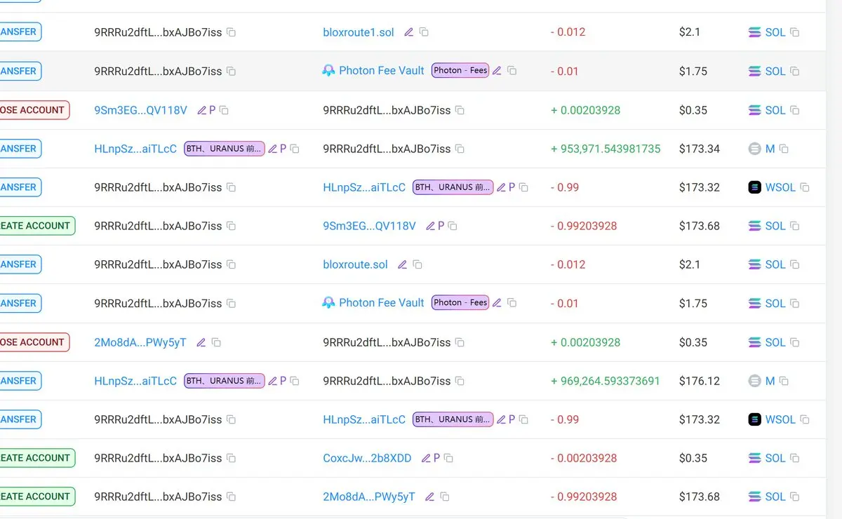The width and height of the screenshot is (842, 519).
Task: Click P icon beside CoxcJw...2b8XDD
Action: [436, 458]
